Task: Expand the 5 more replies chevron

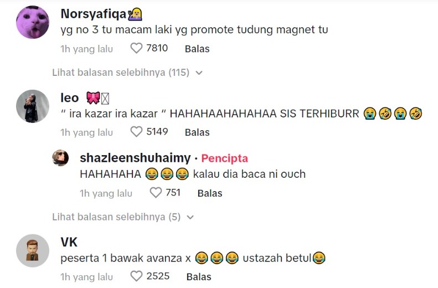Action: pyautogui.click(x=190, y=217)
